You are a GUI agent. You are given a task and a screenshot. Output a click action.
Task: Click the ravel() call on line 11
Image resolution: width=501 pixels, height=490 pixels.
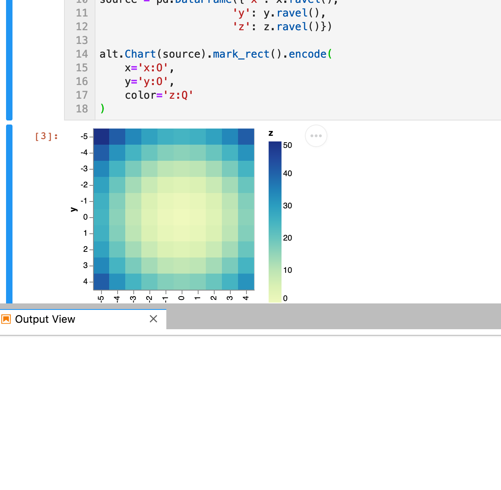[293, 13]
